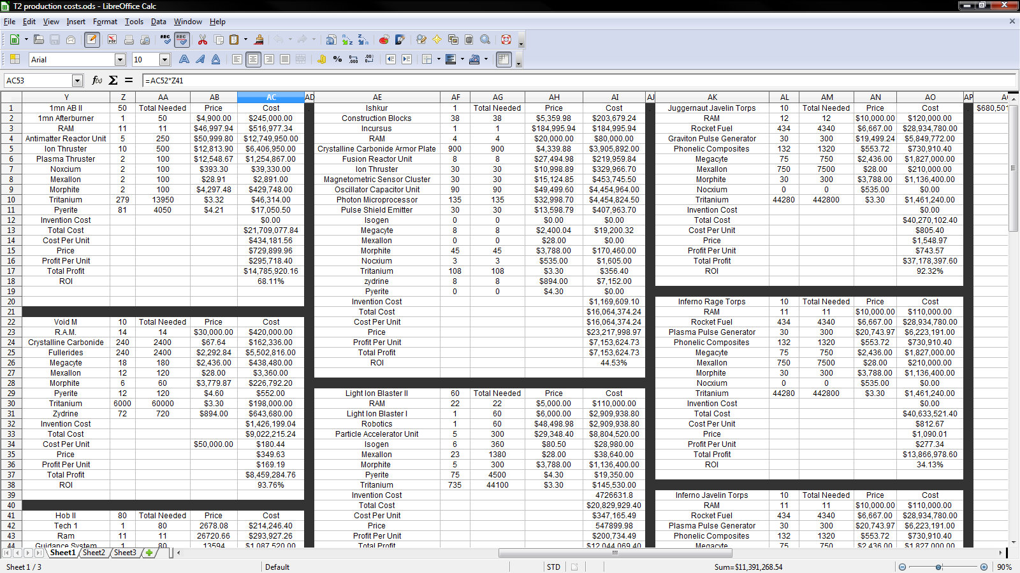Sort cells ascending
Image resolution: width=1020 pixels, height=573 pixels.
click(347, 39)
